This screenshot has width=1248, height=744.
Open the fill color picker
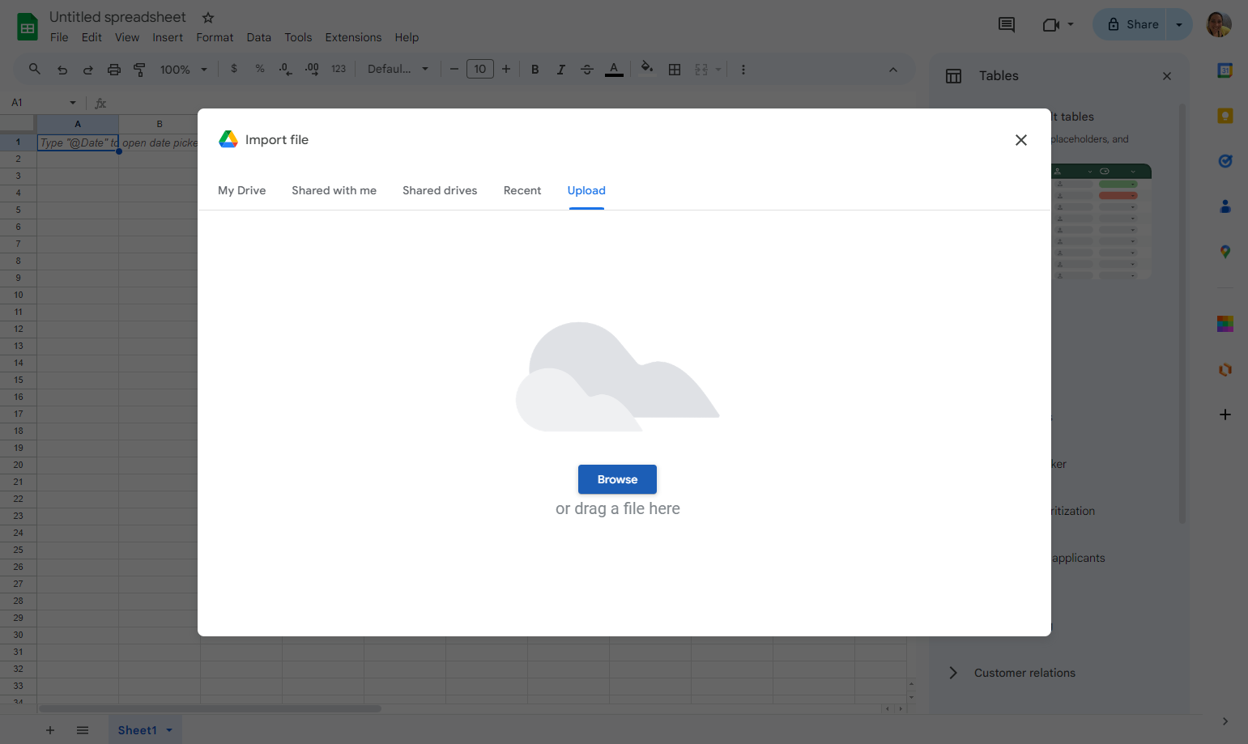coord(647,68)
